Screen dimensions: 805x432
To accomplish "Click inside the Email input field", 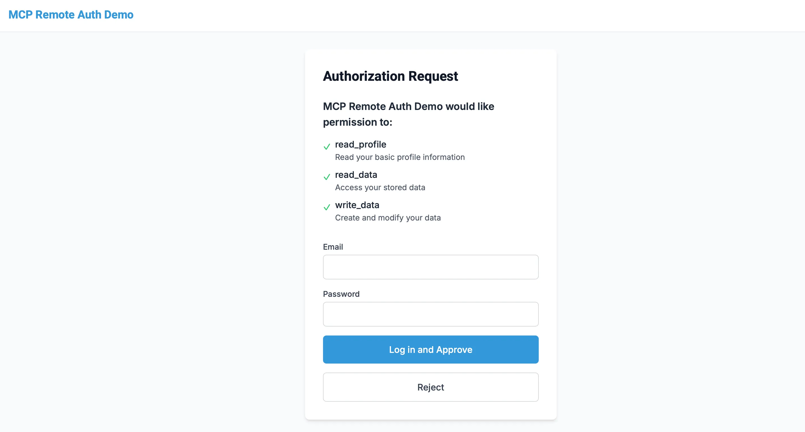I will (431, 267).
